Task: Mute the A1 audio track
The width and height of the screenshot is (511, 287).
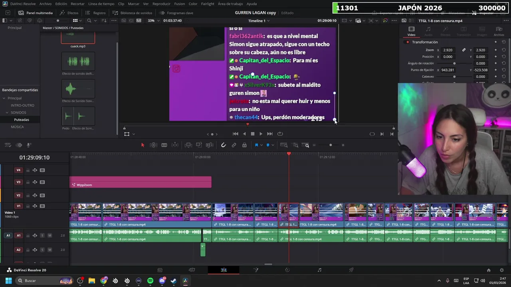Action: [50, 236]
